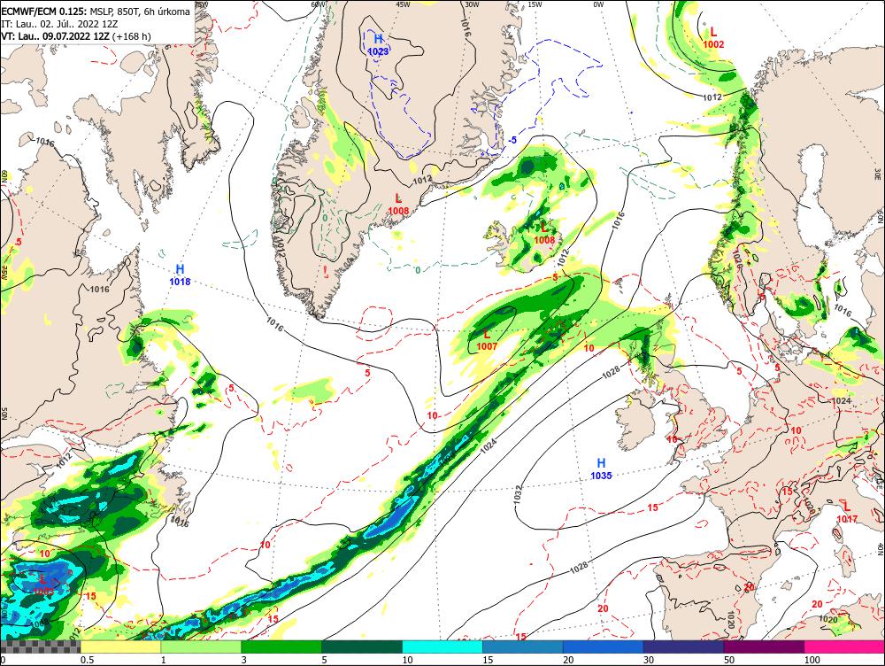Click the legend tick label '100'
The width and height of the screenshot is (885, 666).
(812, 660)
